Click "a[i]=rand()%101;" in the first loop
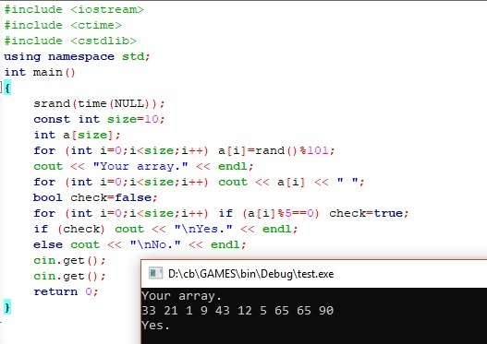The width and height of the screenshot is (487, 344). tap(276, 150)
